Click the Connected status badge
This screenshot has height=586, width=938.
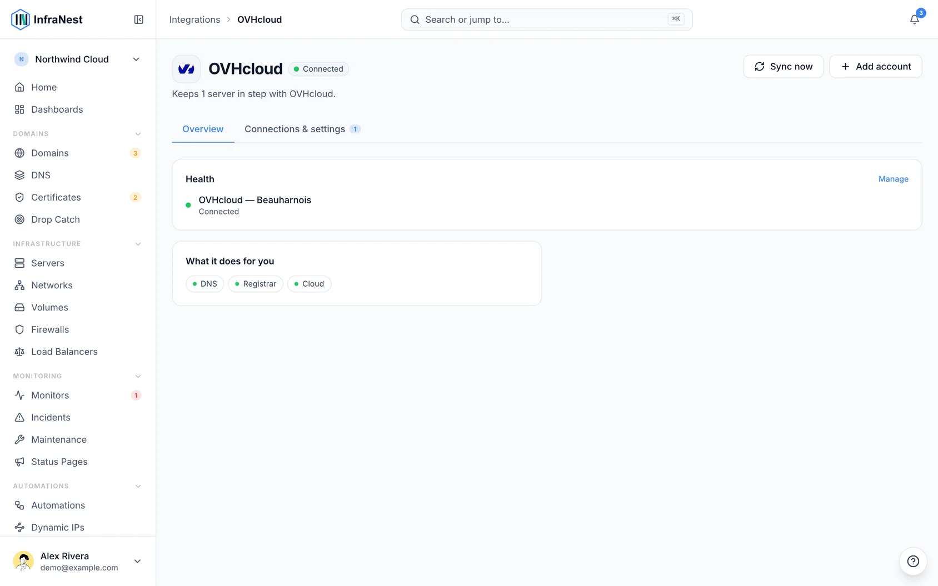[x=318, y=69]
